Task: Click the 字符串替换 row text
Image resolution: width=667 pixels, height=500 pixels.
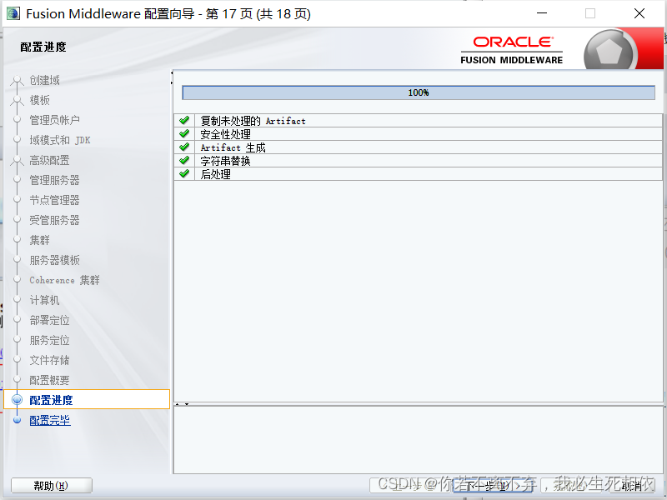Action: pyautogui.click(x=225, y=161)
